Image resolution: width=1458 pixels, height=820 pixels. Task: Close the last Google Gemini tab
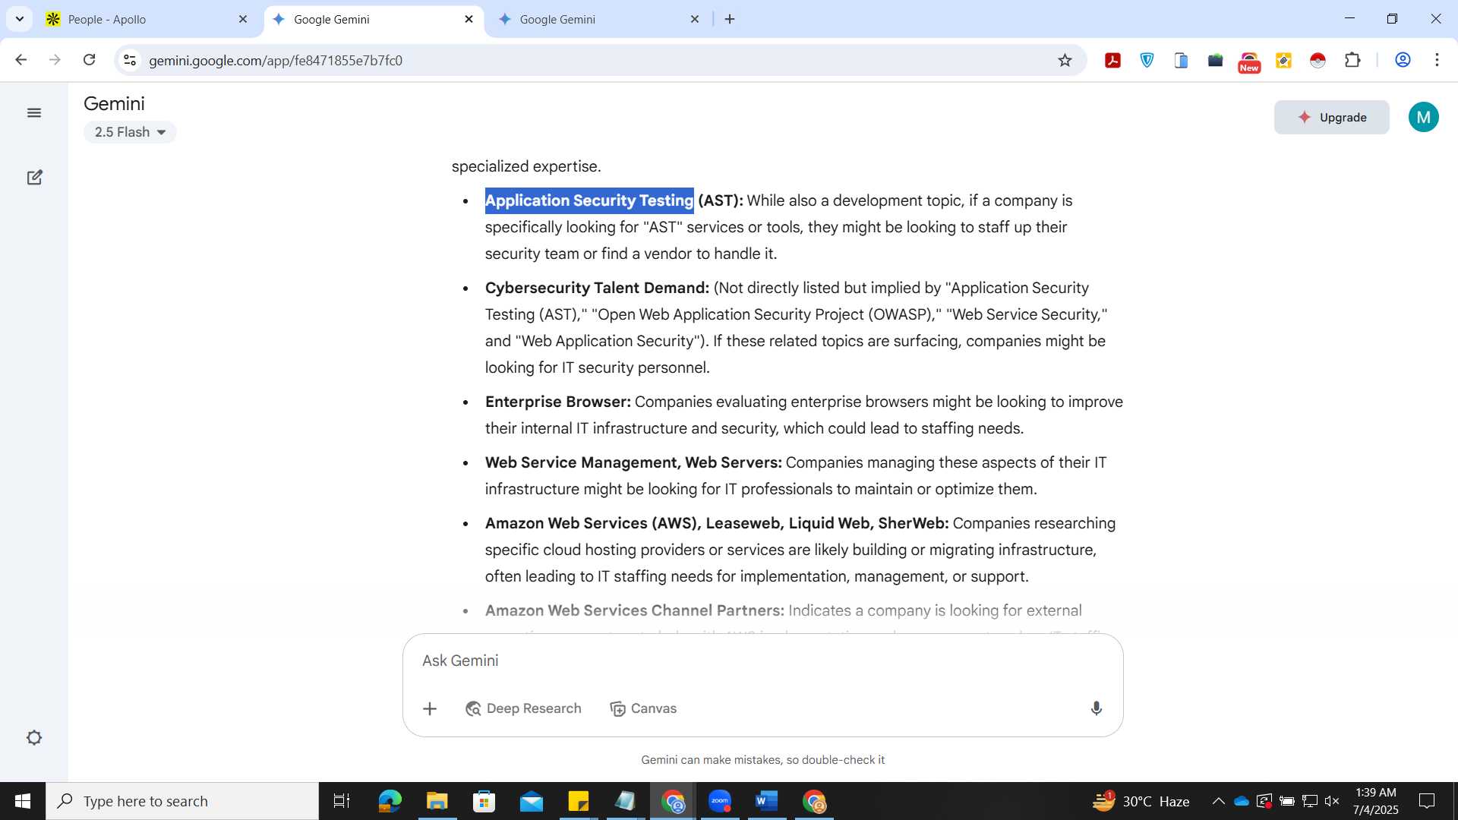click(x=694, y=19)
